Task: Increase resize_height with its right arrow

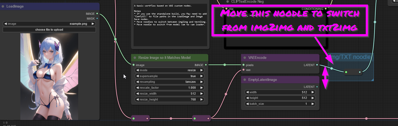Action: (x=201, y=99)
